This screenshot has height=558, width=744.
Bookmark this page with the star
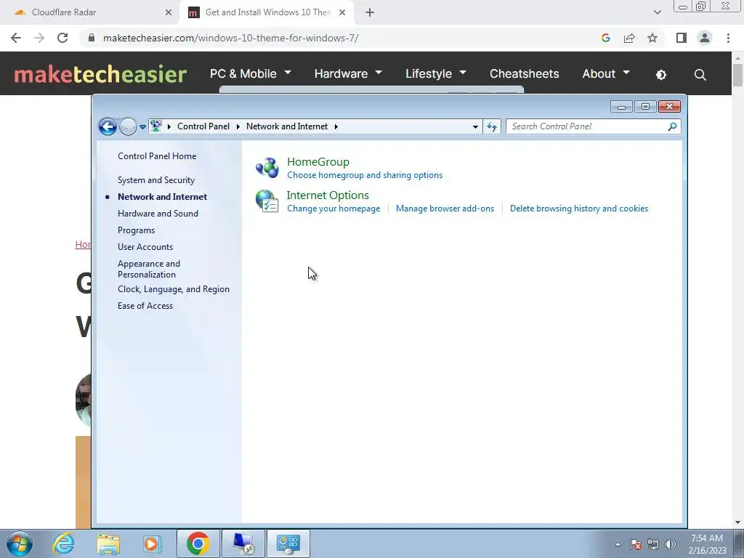(x=652, y=38)
